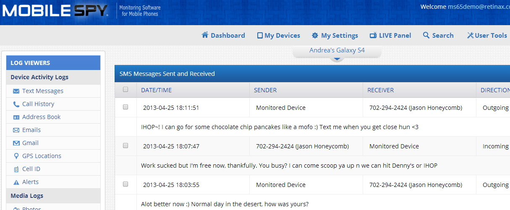Expand the Andrea's Galaxy S4 device dropdown arrow
Image resolution: width=510 pixels, height=210 pixels.
click(x=337, y=59)
